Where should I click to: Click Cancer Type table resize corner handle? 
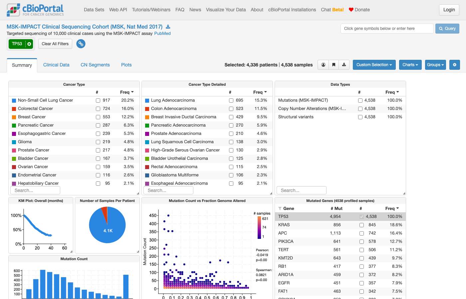click(x=138, y=193)
